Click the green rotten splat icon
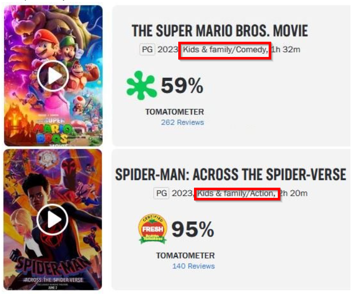Image resolution: width=355 pixels, height=294 pixels. 141,85
